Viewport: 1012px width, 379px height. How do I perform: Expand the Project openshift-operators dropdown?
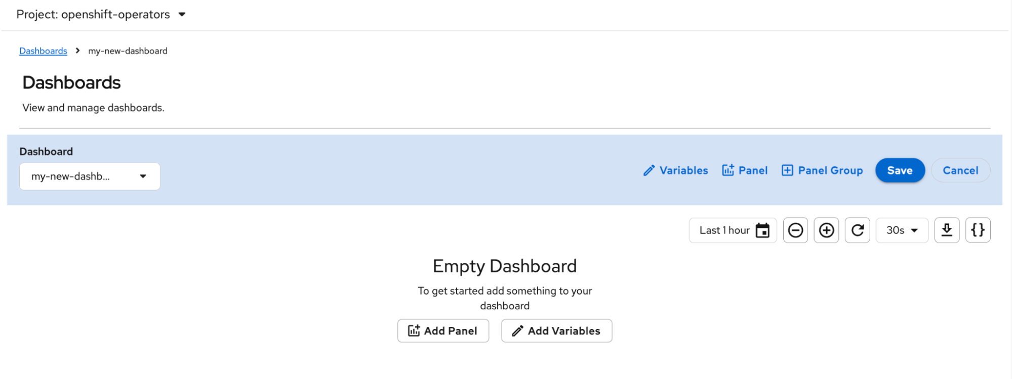point(182,15)
